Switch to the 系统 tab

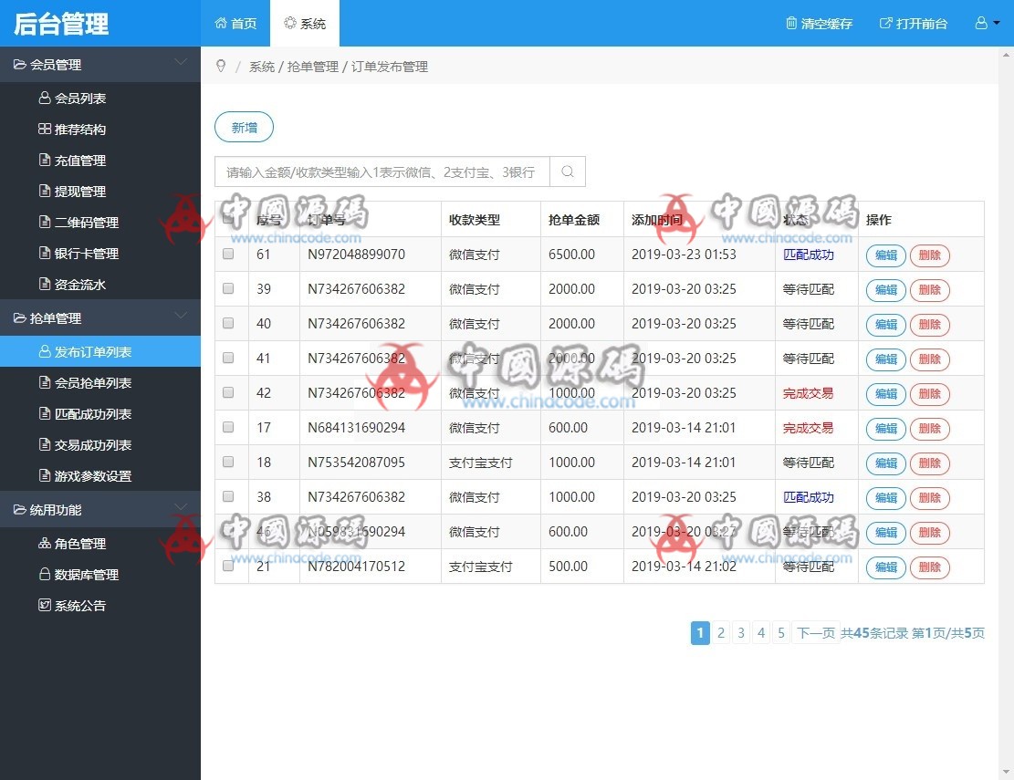(x=305, y=25)
